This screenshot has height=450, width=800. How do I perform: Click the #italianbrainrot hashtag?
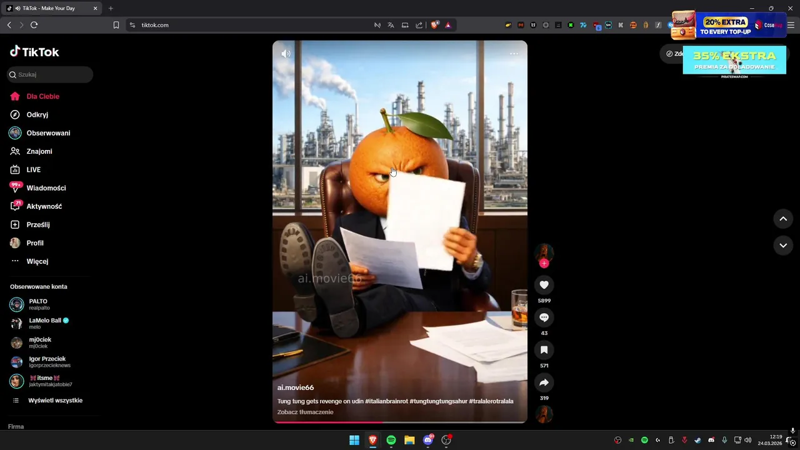click(x=386, y=401)
